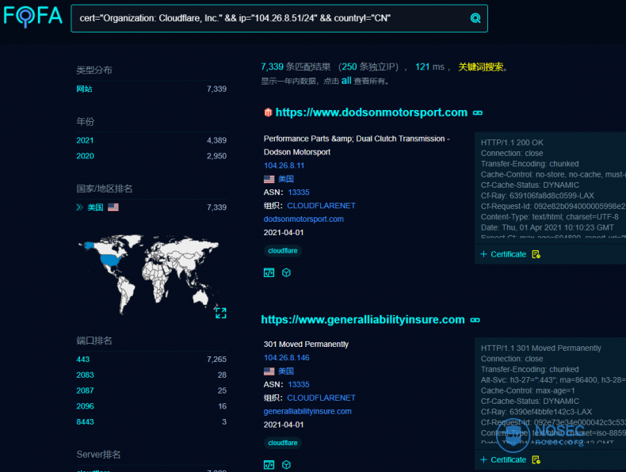This screenshot has width=626, height=472.
Task: Filter by port 2096
Action: point(85,406)
